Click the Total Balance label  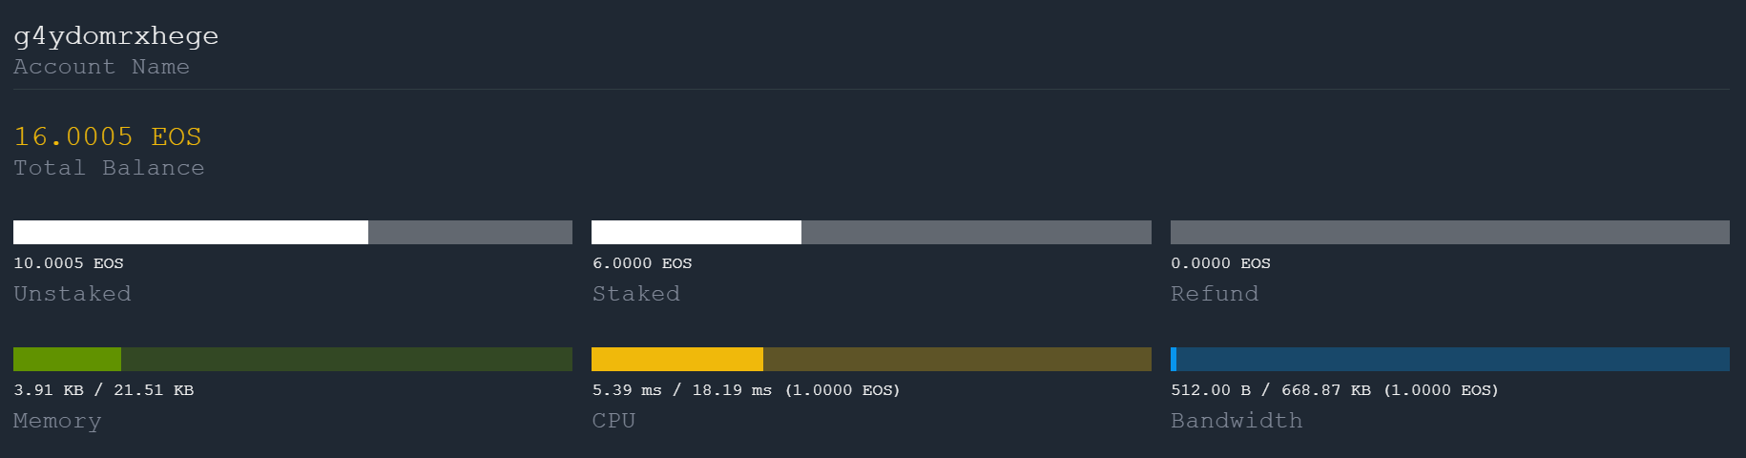[x=109, y=168]
